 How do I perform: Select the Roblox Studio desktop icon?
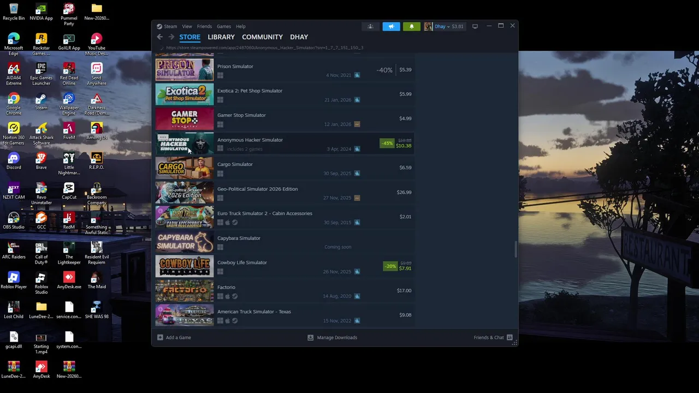[x=42, y=283]
